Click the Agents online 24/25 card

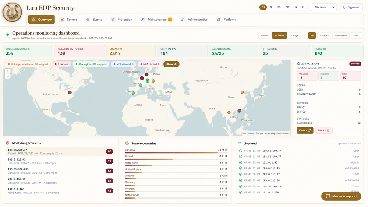click(x=233, y=51)
